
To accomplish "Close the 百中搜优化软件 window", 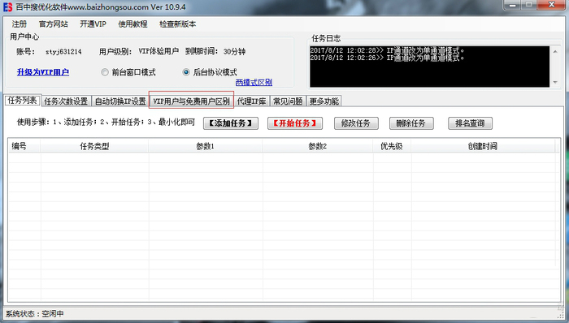I will pos(552,5).
